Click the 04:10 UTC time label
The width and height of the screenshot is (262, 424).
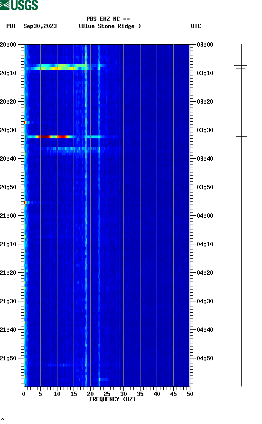click(205, 244)
